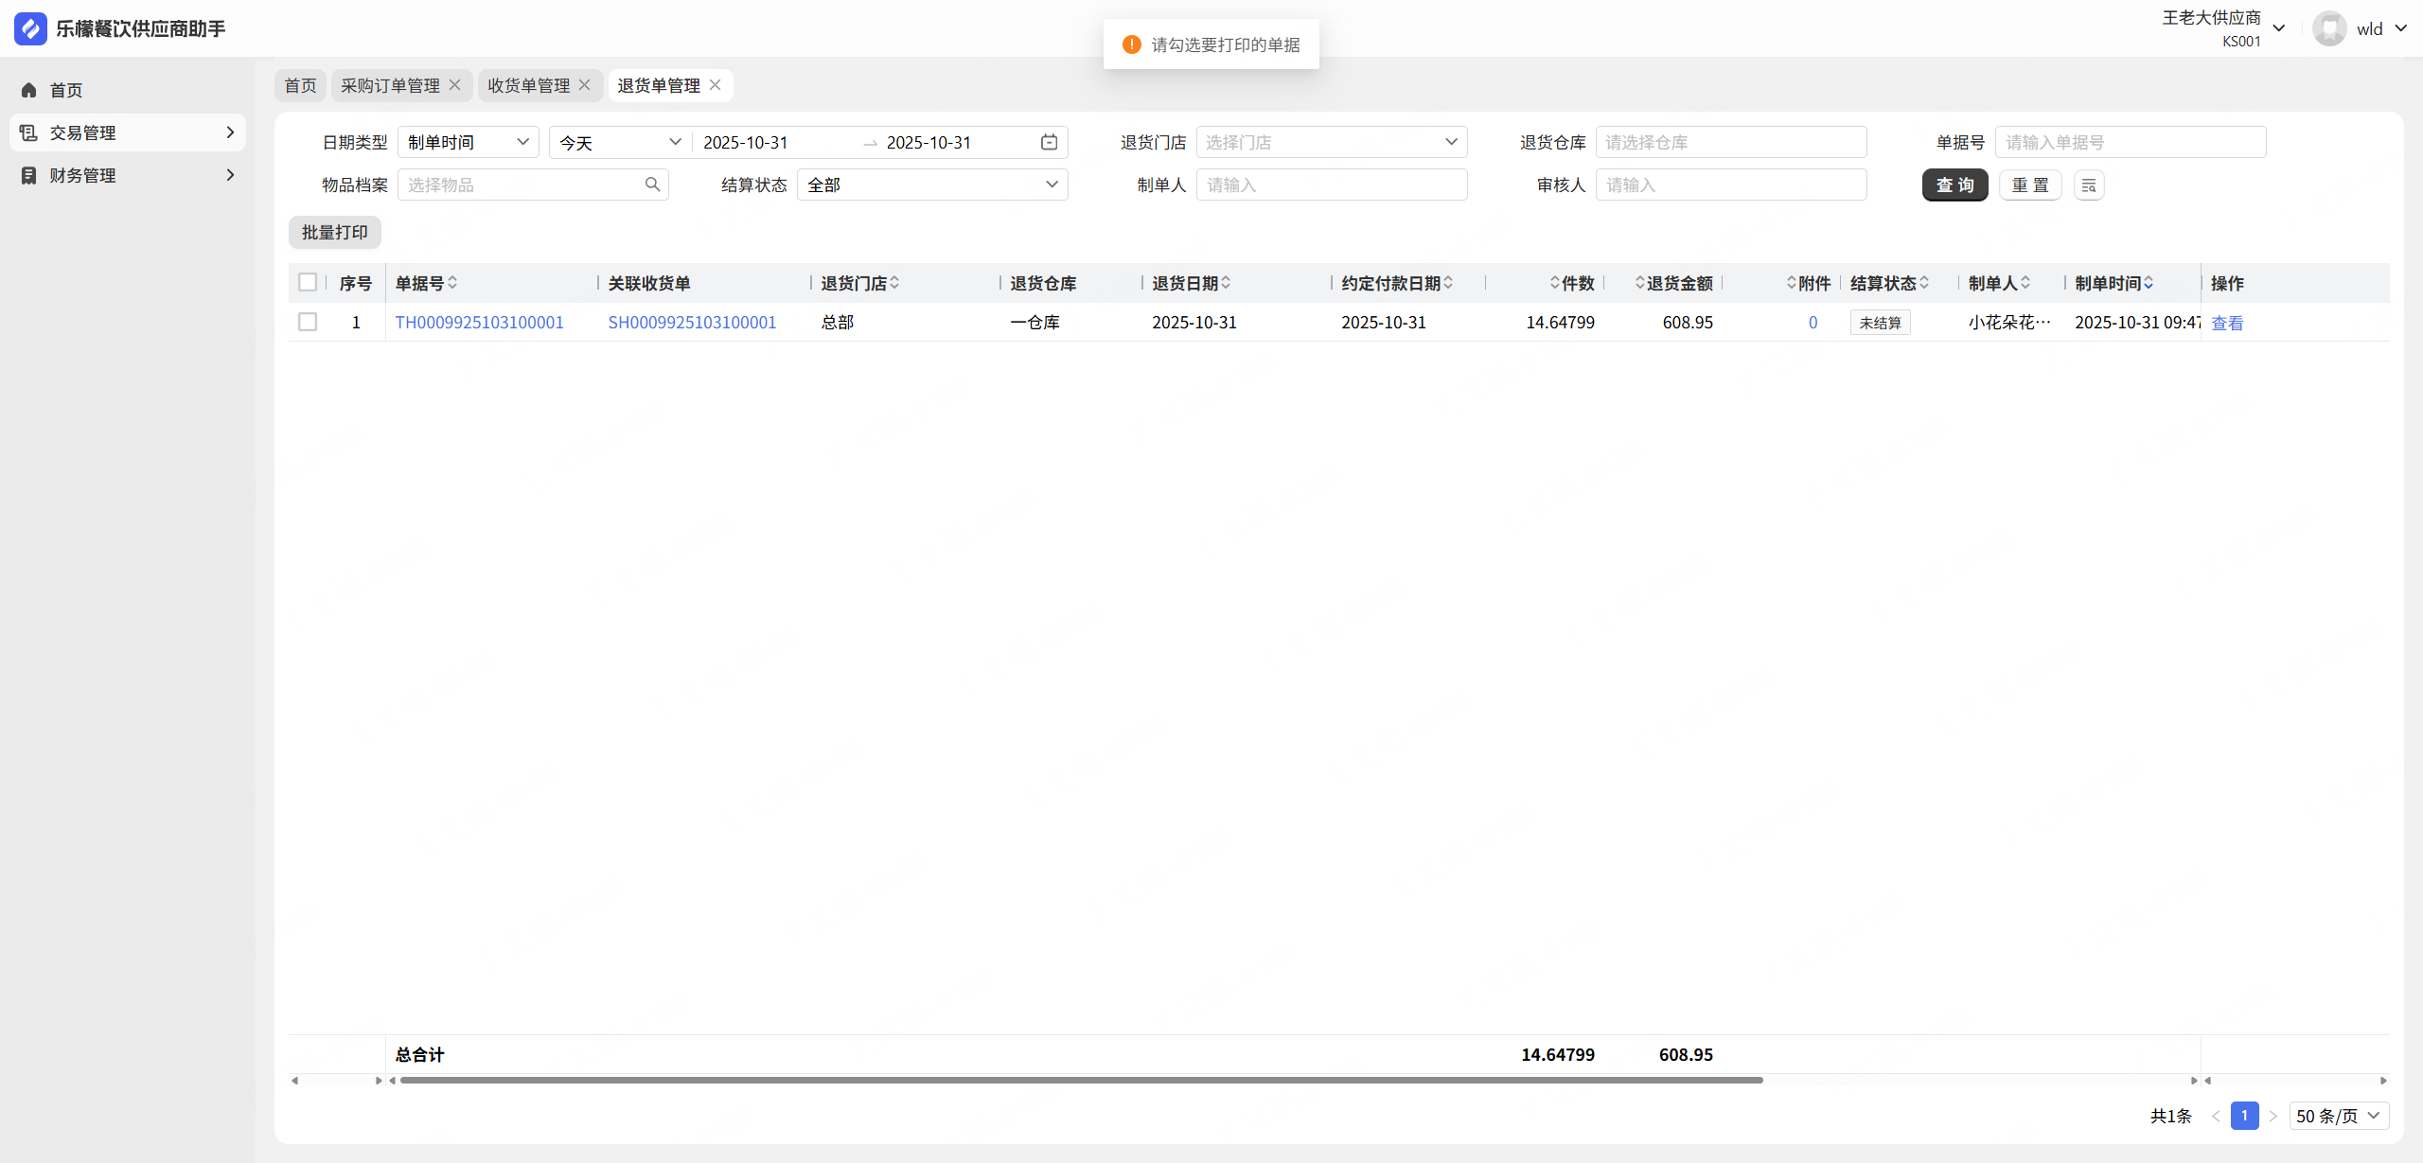
Task: Switch to the 首页 tab
Action: (300, 85)
